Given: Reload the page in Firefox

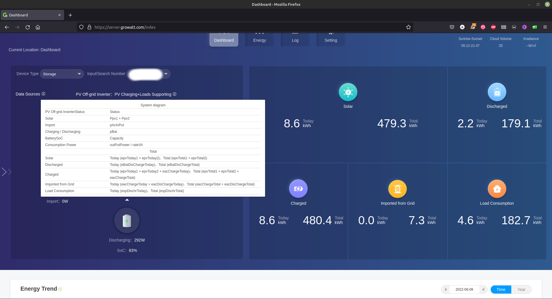Looking at the screenshot, I should (28, 27).
